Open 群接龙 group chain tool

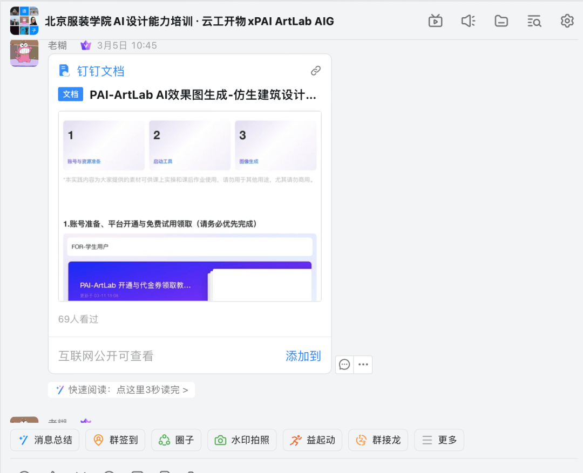point(378,440)
